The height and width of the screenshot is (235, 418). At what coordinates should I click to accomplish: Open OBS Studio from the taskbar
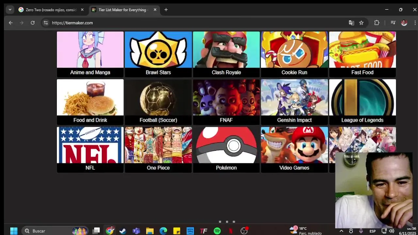pos(244,231)
